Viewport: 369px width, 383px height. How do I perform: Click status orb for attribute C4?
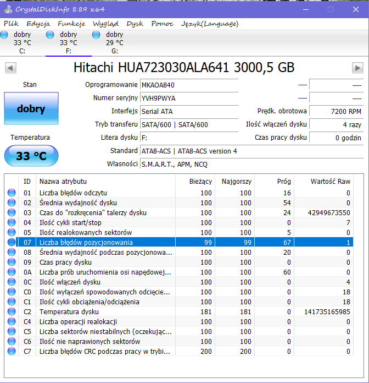[x=12, y=321]
